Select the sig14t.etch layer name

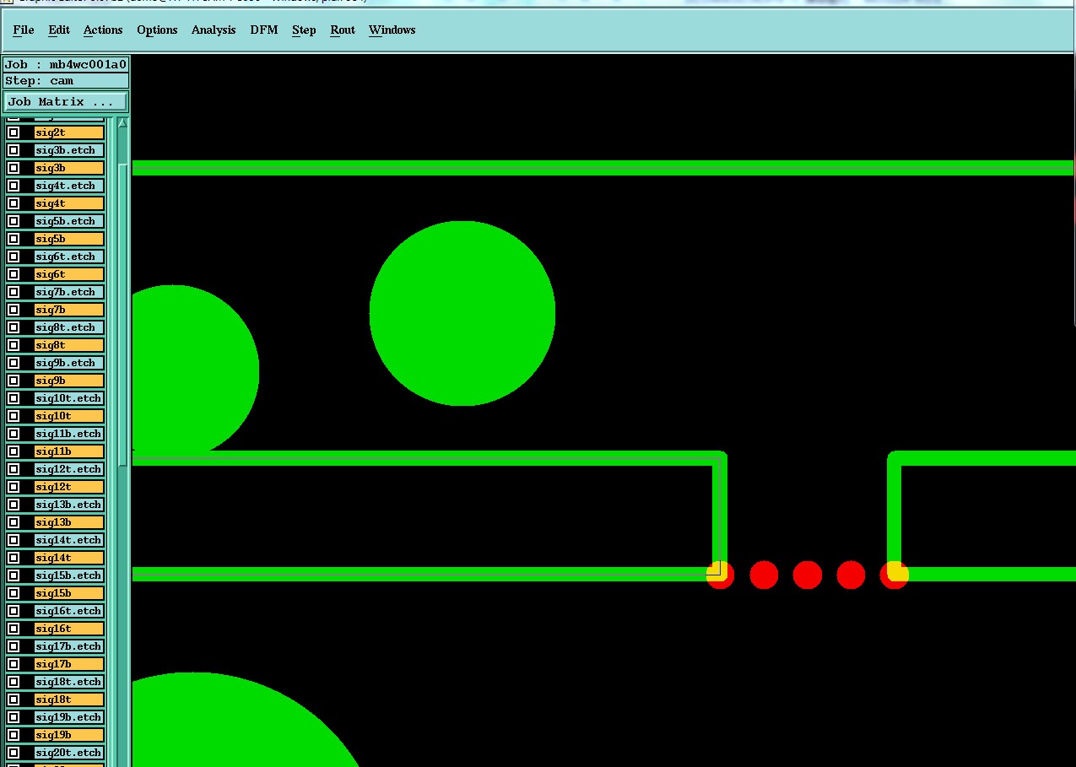point(69,540)
